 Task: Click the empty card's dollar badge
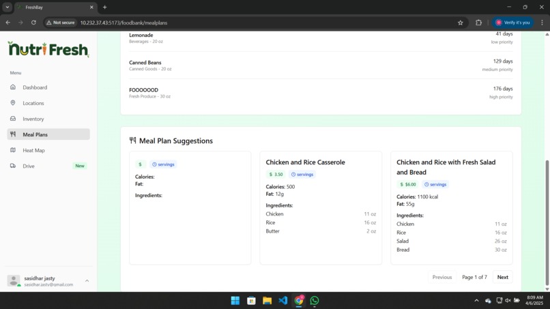tap(141, 164)
